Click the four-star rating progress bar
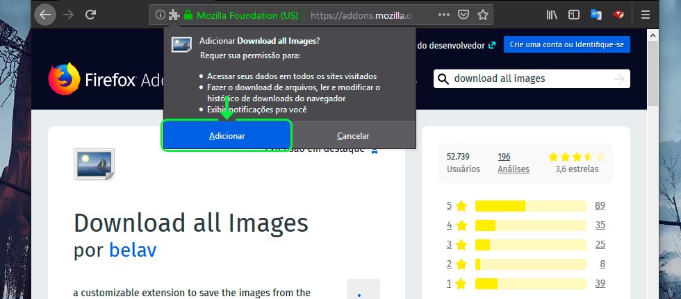The image size is (681, 299). [x=531, y=225]
